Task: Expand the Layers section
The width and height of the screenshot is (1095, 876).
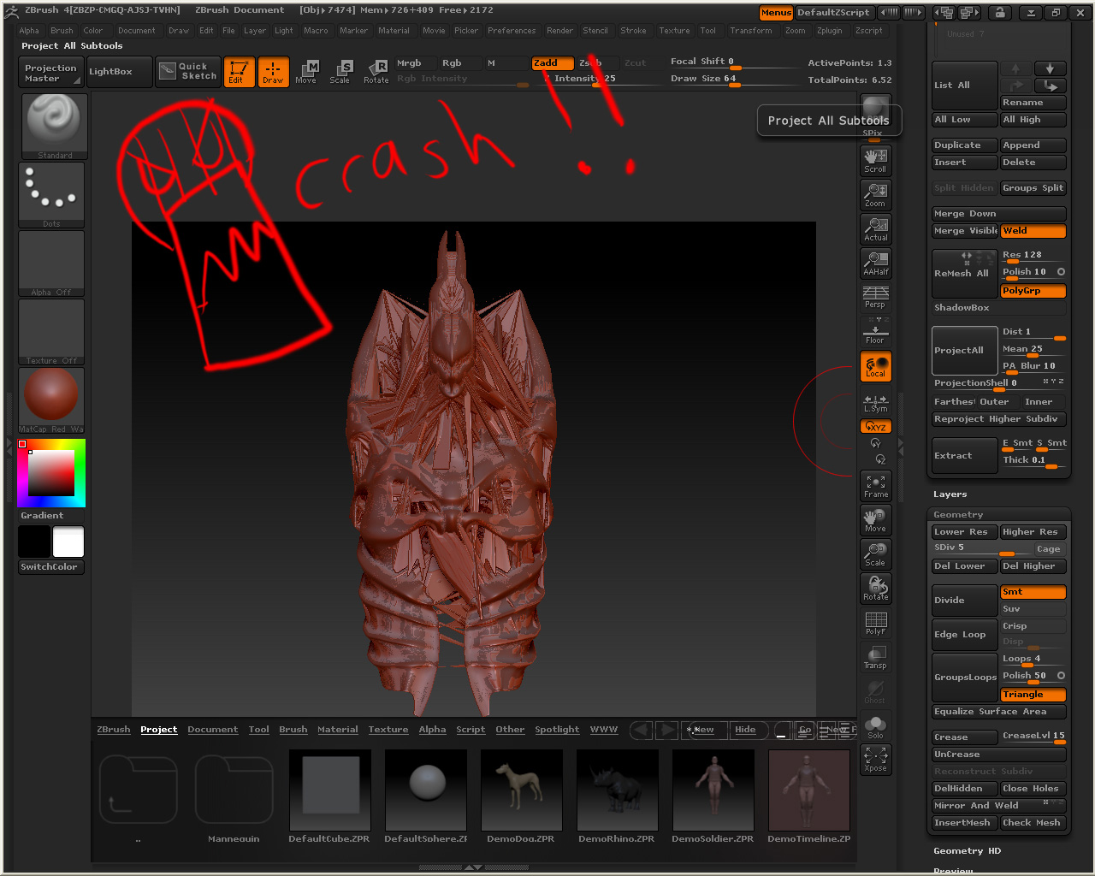Action: (x=950, y=494)
